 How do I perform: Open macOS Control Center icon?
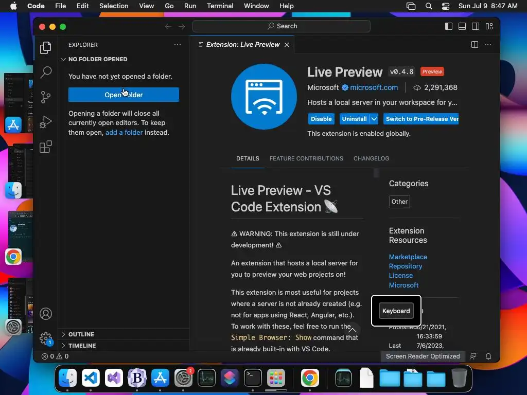click(x=446, y=6)
